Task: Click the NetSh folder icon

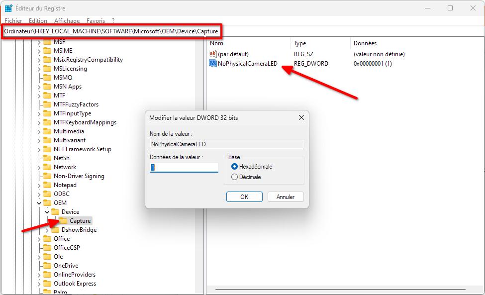Action: click(x=47, y=158)
